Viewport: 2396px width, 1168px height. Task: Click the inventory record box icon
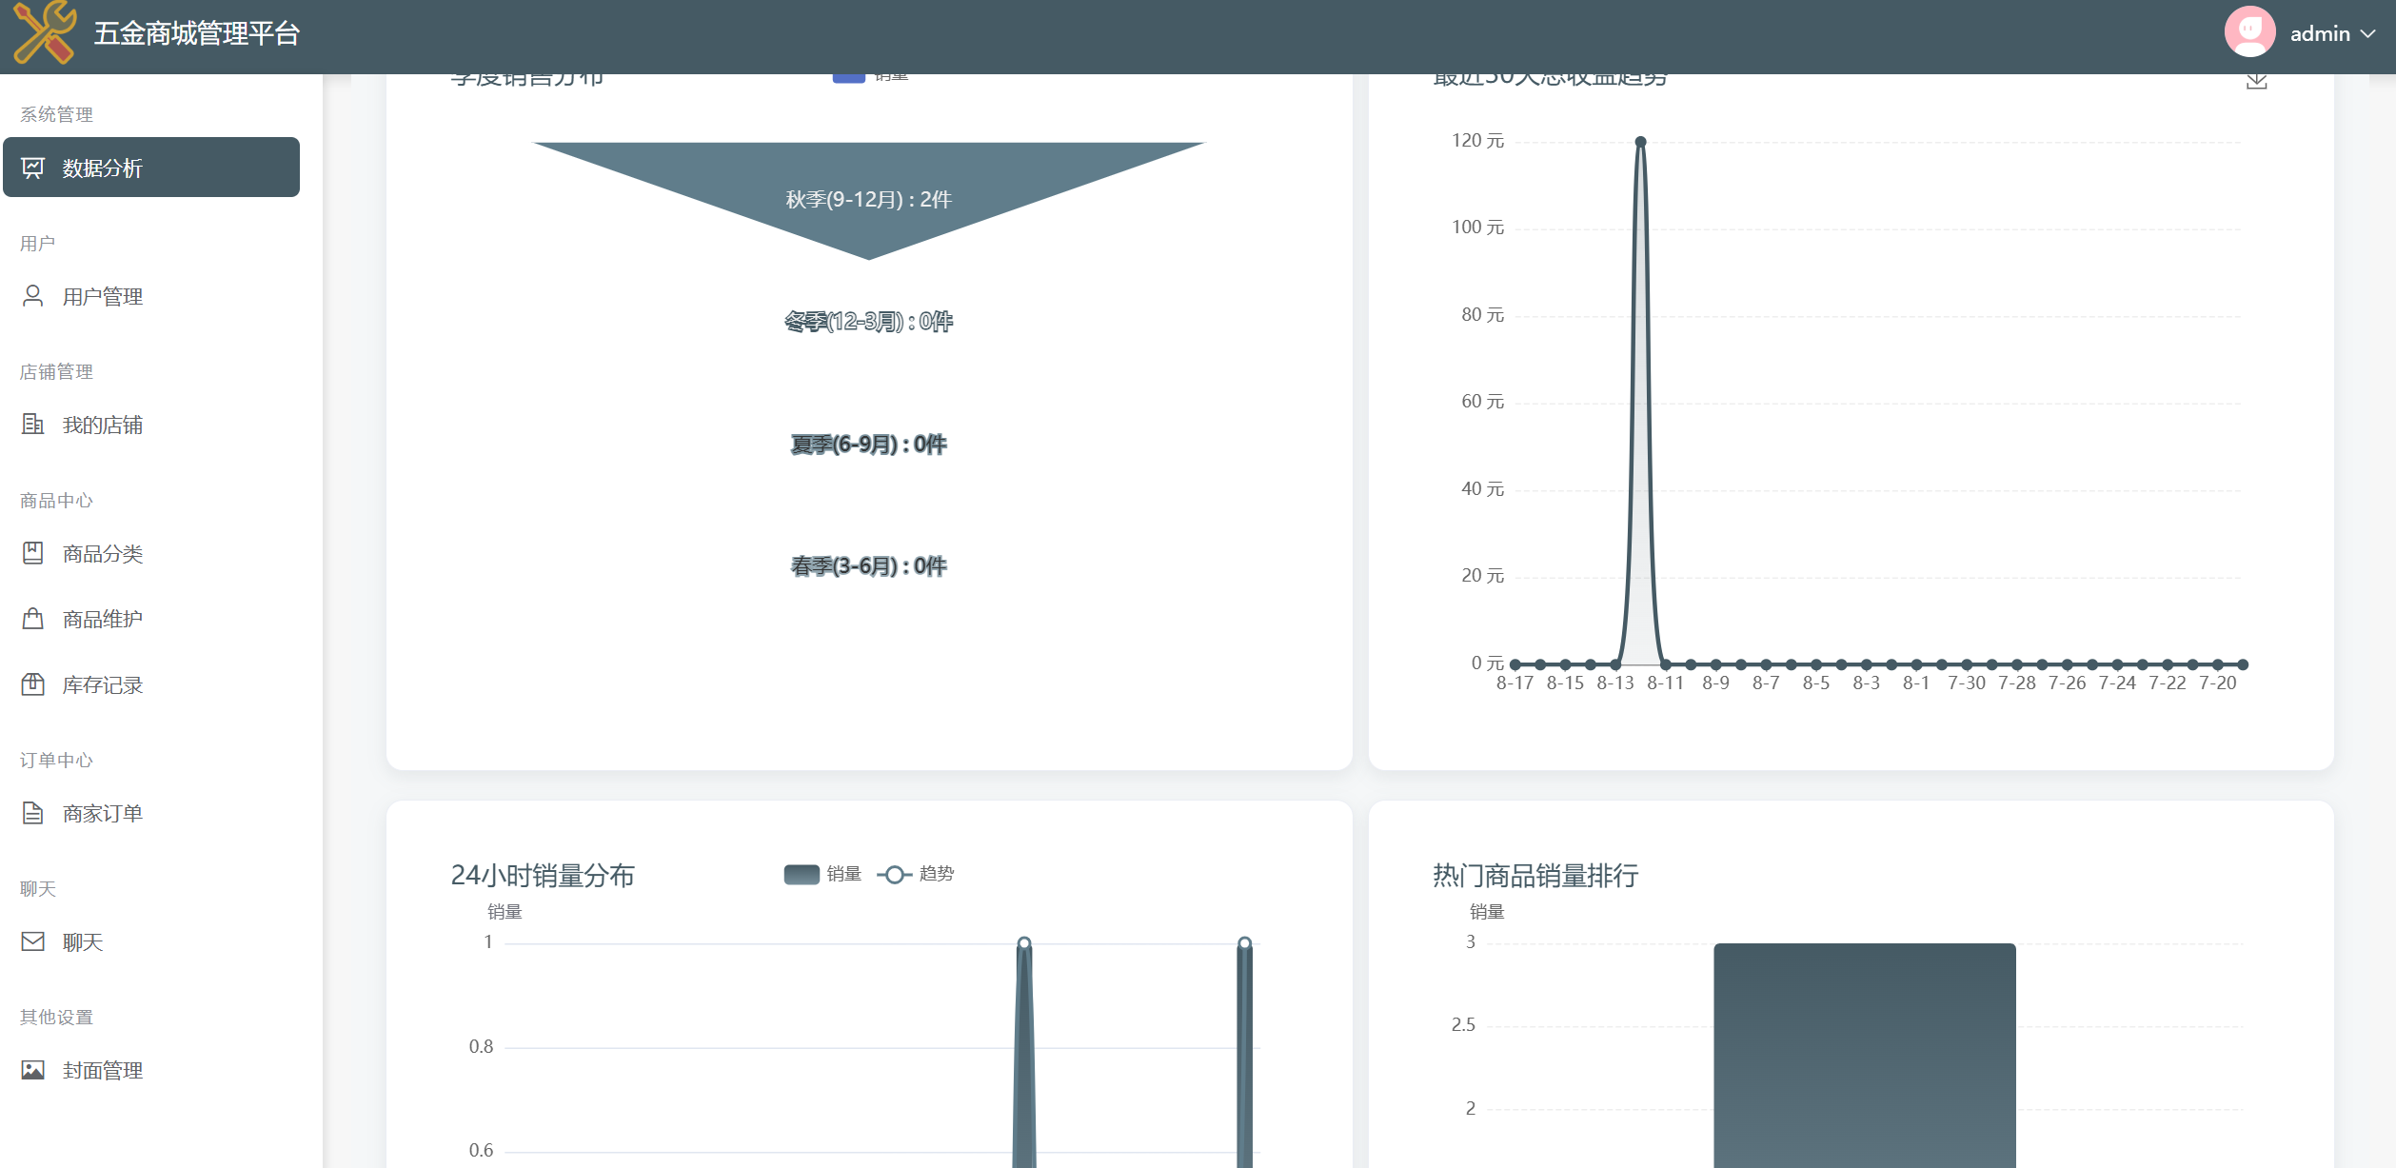pos(33,684)
